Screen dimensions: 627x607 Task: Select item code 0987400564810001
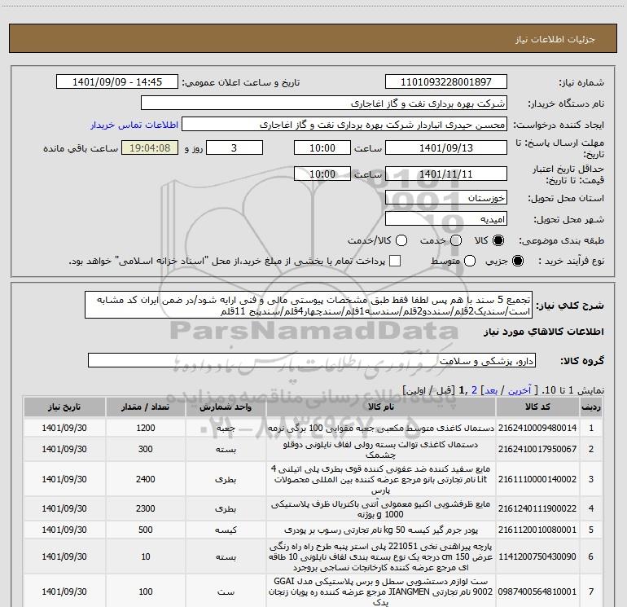(x=537, y=592)
